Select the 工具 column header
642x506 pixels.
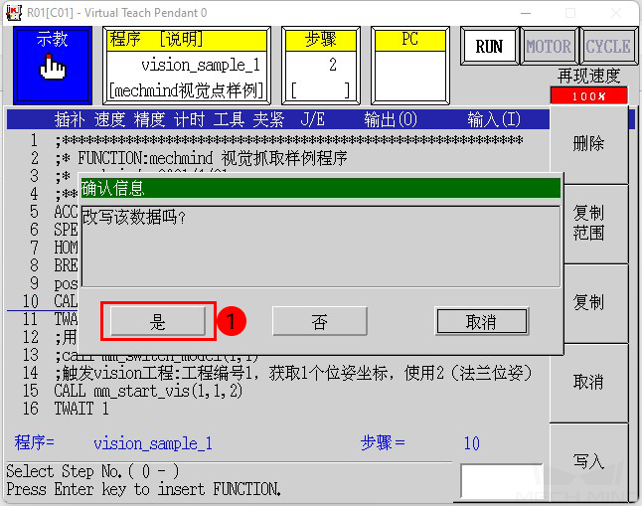[x=229, y=120]
